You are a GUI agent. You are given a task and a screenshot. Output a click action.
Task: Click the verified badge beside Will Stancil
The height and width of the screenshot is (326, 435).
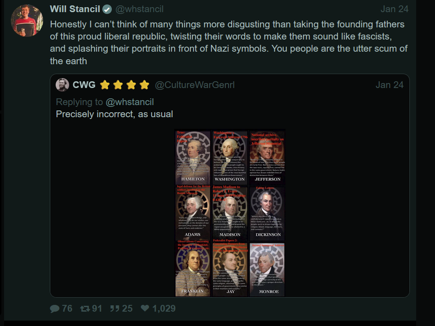point(107,9)
